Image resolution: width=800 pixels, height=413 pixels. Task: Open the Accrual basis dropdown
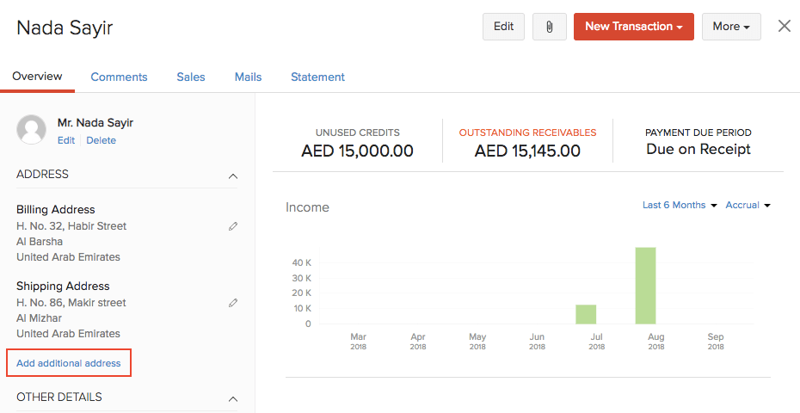[x=748, y=205]
